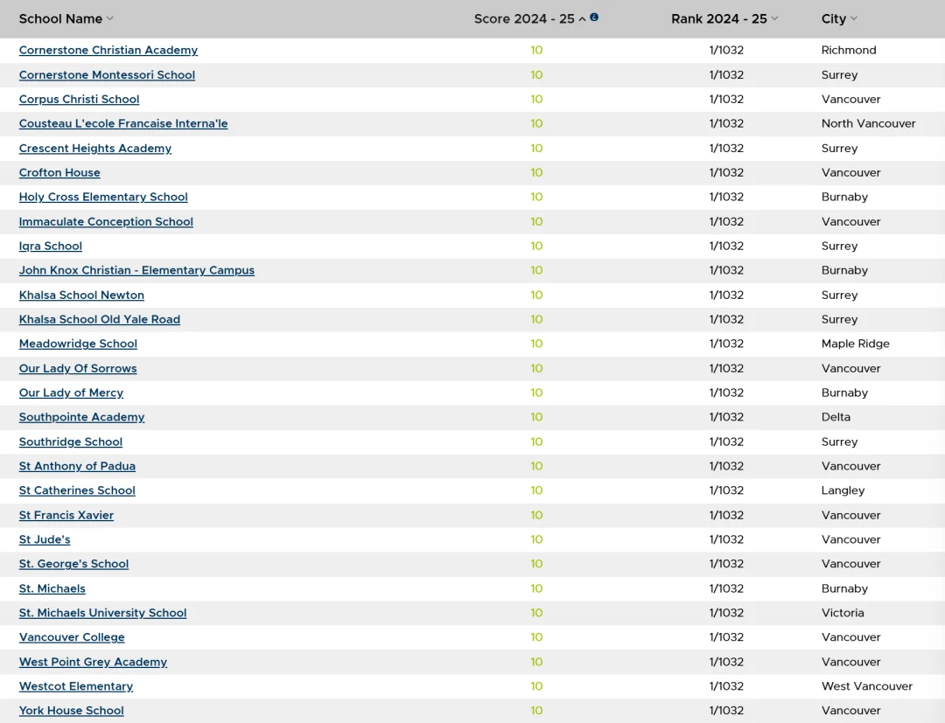945x723 pixels.
Task: Open the Score 2024 - 25 info icon
Action: click(594, 17)
